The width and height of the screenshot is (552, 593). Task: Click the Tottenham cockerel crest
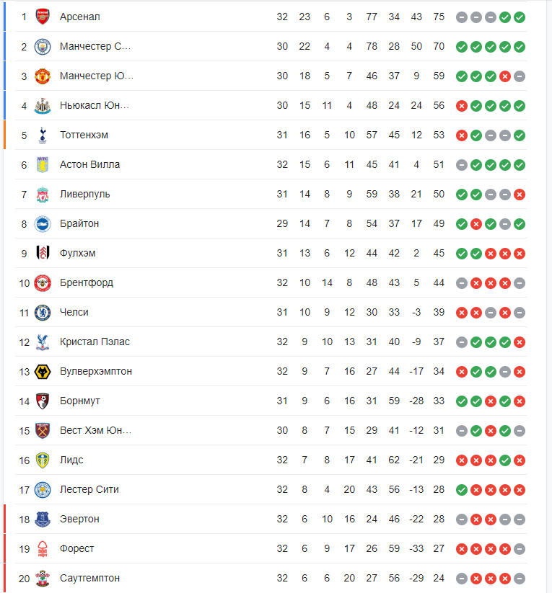tap(43, 135)
